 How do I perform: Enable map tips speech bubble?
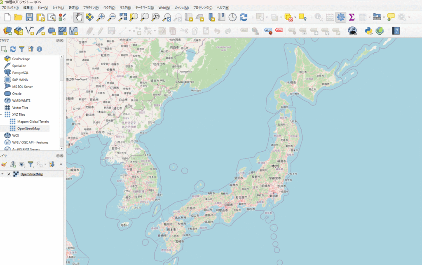(x=391, y=17)
